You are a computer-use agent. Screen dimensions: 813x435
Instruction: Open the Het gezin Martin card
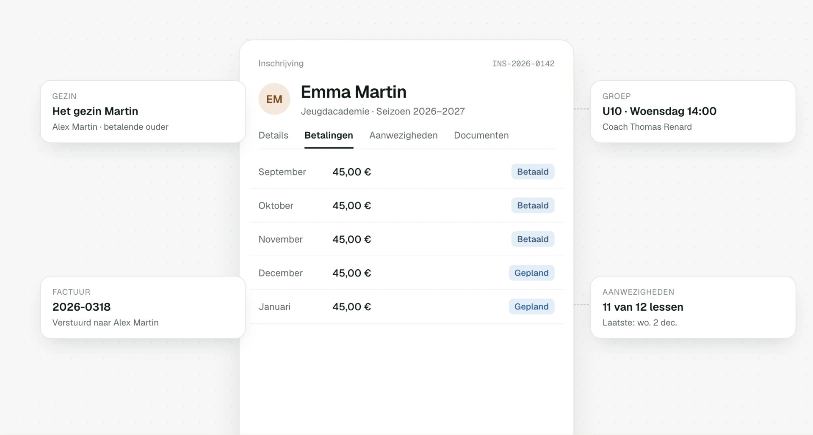pos(143,112)
